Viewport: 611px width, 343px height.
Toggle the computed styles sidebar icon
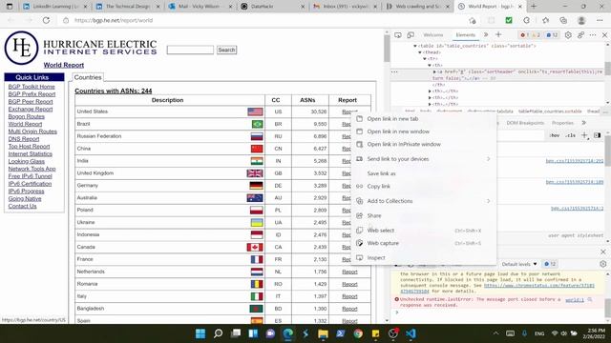coord(597,135)
